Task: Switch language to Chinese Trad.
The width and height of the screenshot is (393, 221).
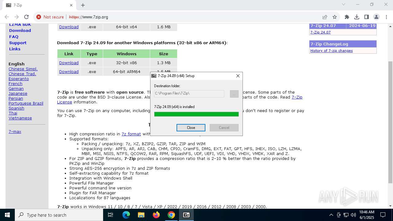Action: tap(22, 74)
